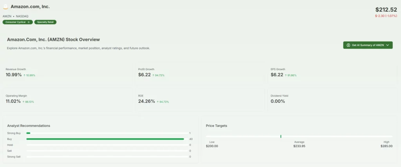
Task: Expand the Get AI Summary chevron
Action: 388,45
